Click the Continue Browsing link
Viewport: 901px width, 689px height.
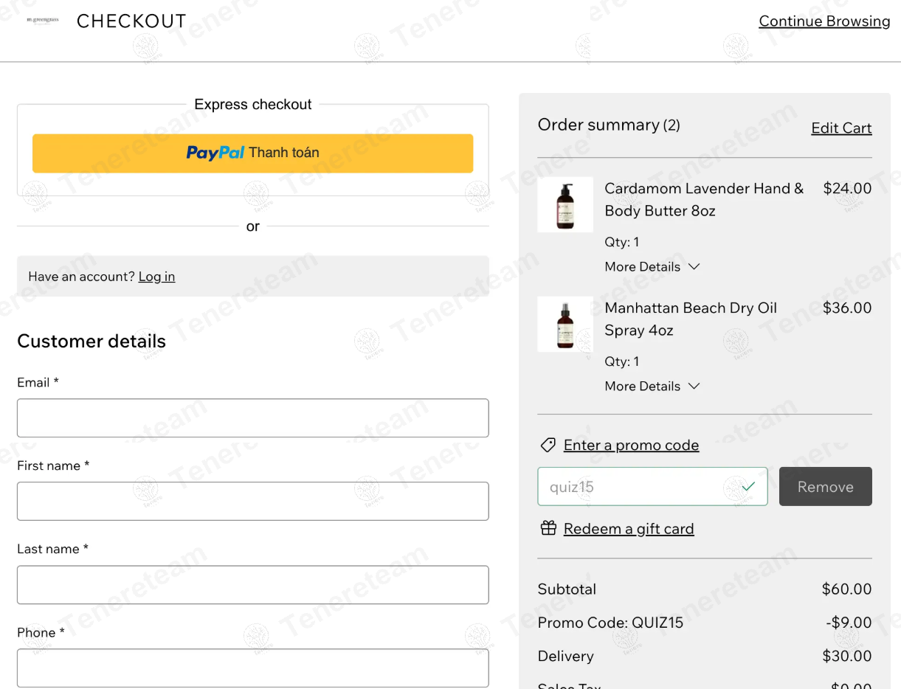[x=824, y=21]
